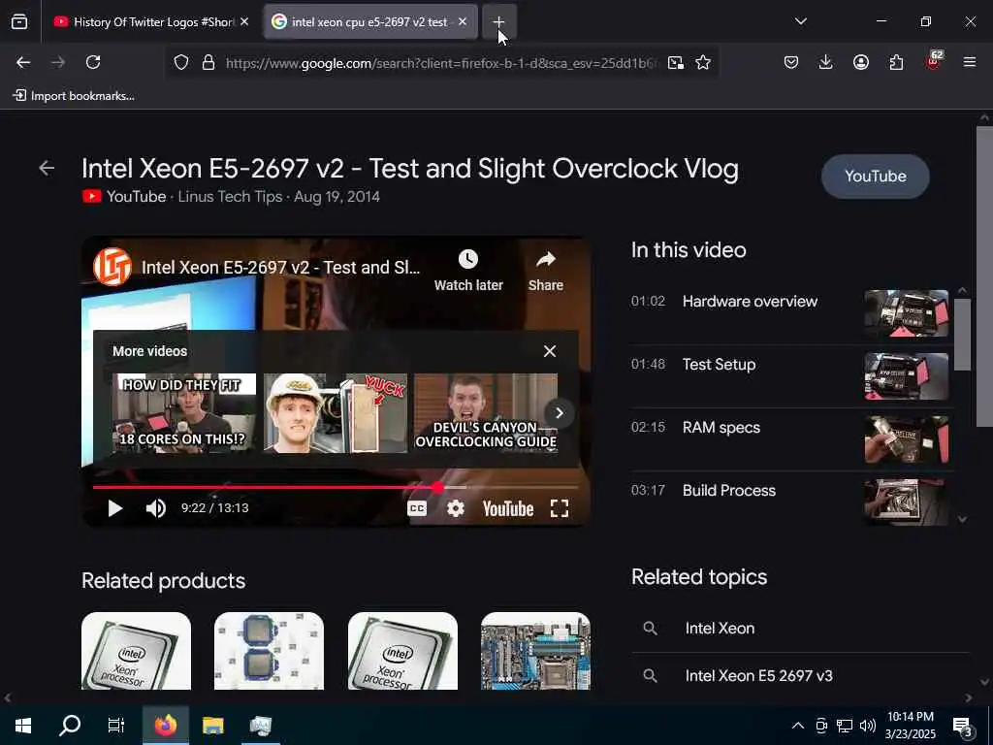Open Firefox View tab list icon
Screen dimensions: 993x745
tap(19, 21)
